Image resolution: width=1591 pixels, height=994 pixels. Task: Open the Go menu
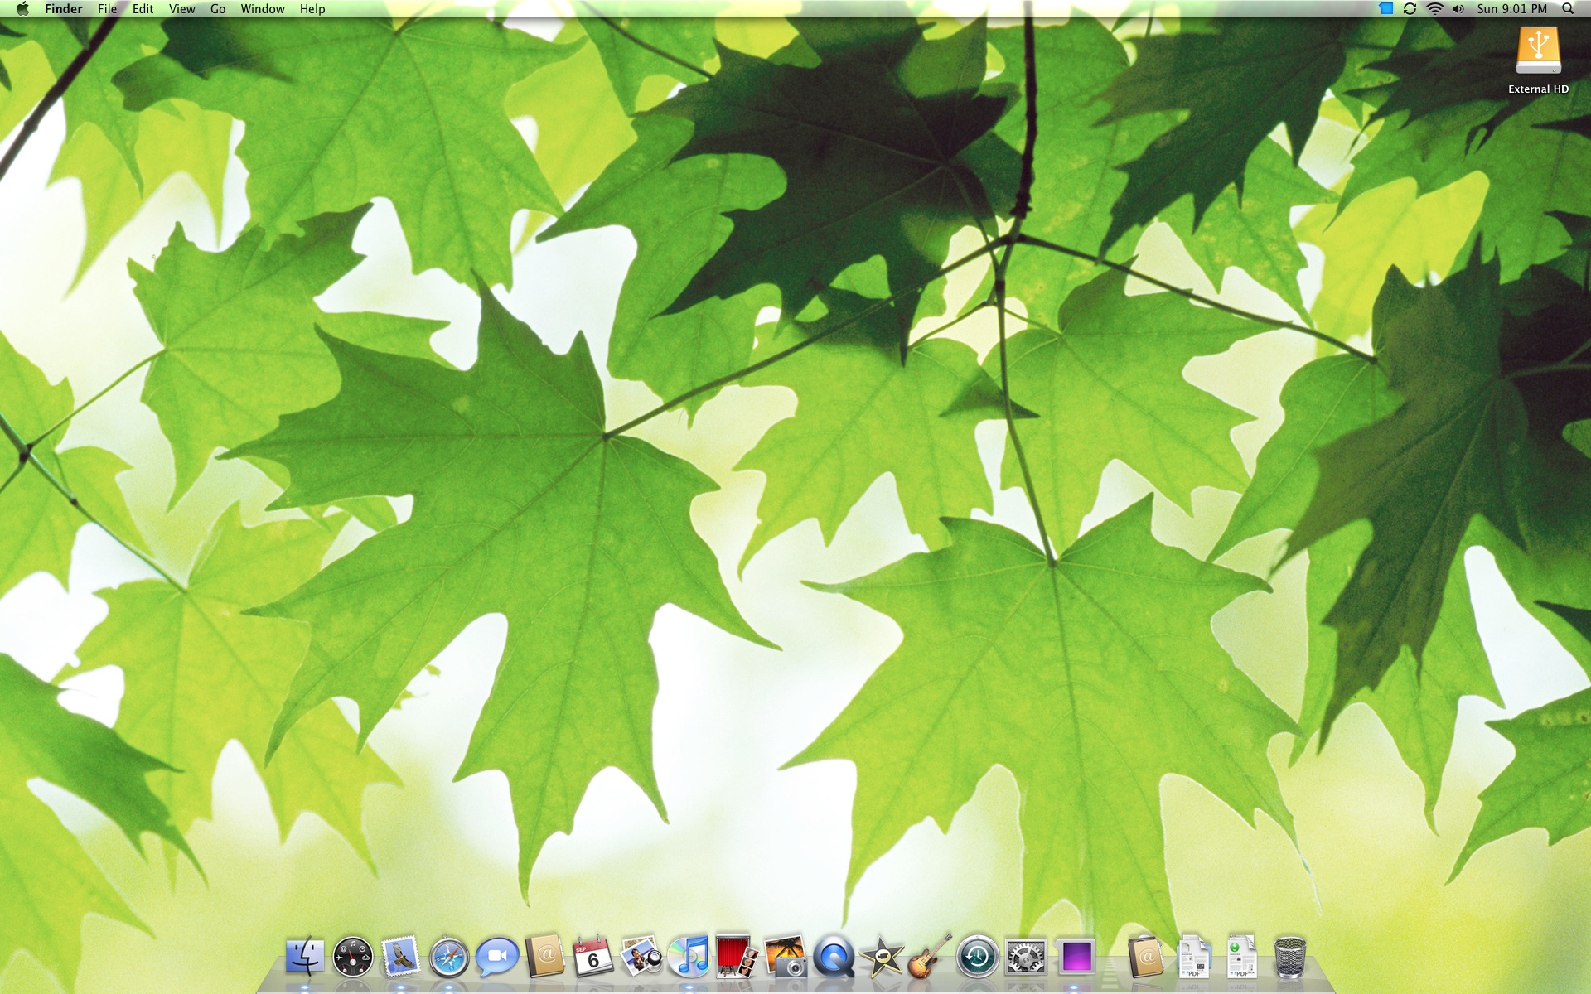point(218,9)
